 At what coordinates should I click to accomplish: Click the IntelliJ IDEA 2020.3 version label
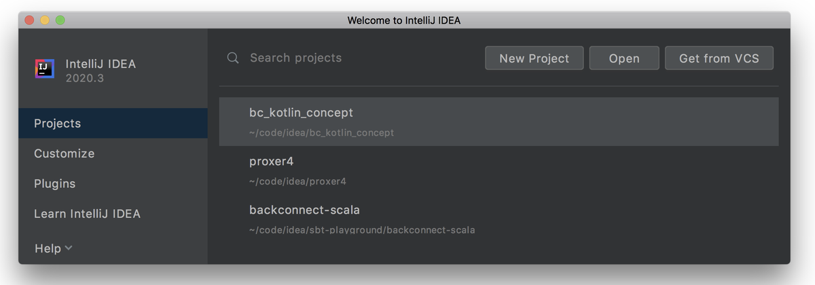click(x=101, y=71)
